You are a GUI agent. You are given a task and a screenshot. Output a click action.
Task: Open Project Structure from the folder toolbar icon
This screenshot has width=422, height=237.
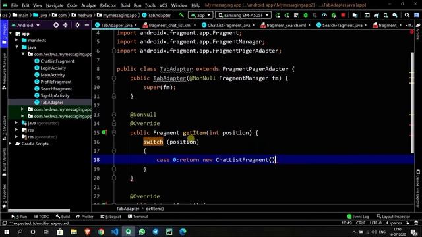pyautogui.click(x=355, y=15)
